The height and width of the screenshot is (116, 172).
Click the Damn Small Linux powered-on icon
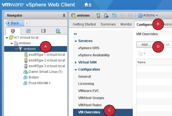point(26,72)
